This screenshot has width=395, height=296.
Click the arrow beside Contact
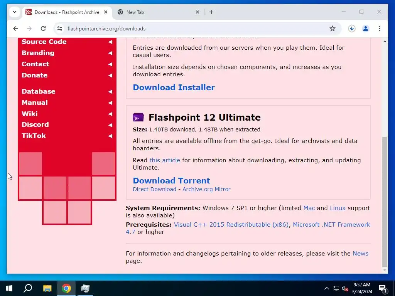tap(110, 64)
